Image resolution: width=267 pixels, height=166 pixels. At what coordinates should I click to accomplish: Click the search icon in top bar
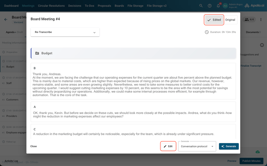tap(201, 6)
